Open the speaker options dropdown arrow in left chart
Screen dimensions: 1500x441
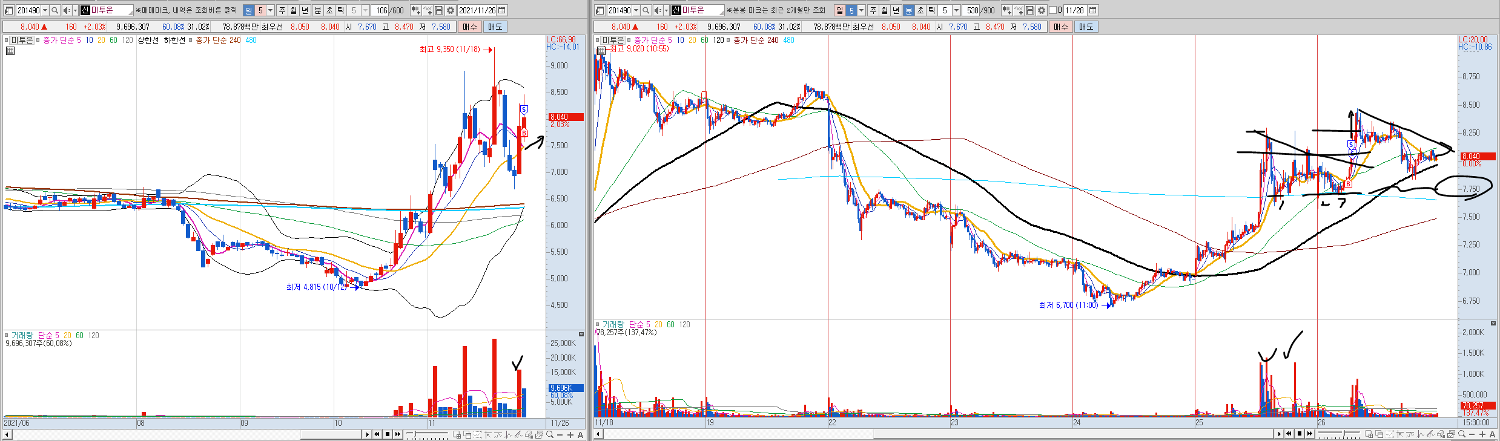click(75, 10)
